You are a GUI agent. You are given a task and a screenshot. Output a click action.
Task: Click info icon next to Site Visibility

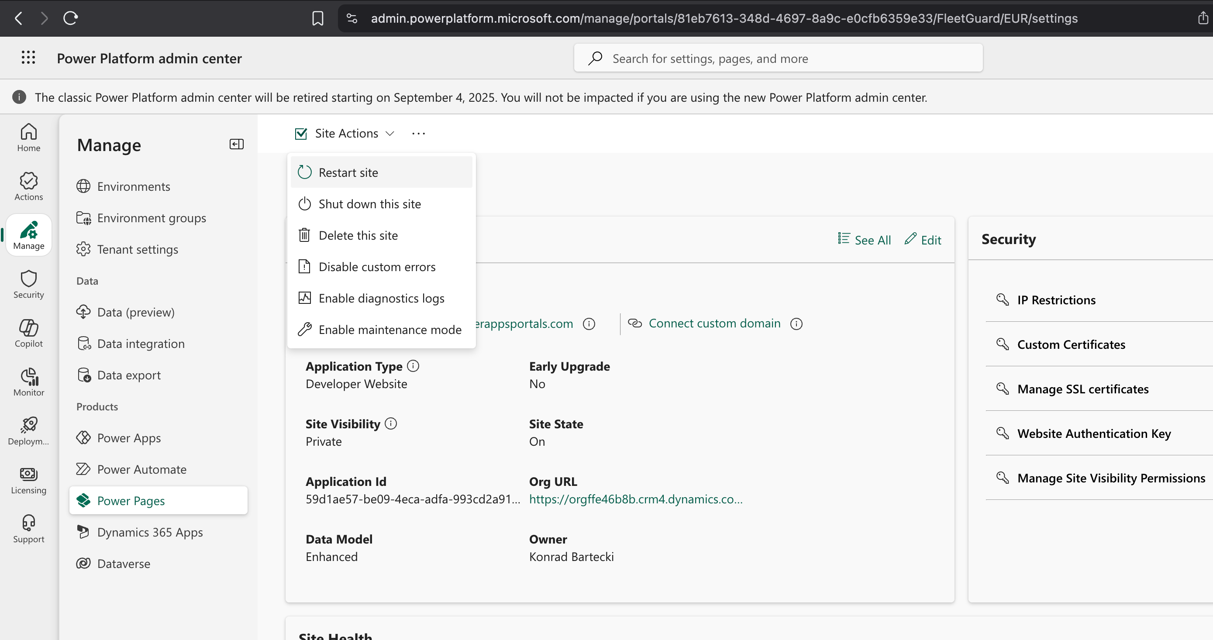[391, 423]
